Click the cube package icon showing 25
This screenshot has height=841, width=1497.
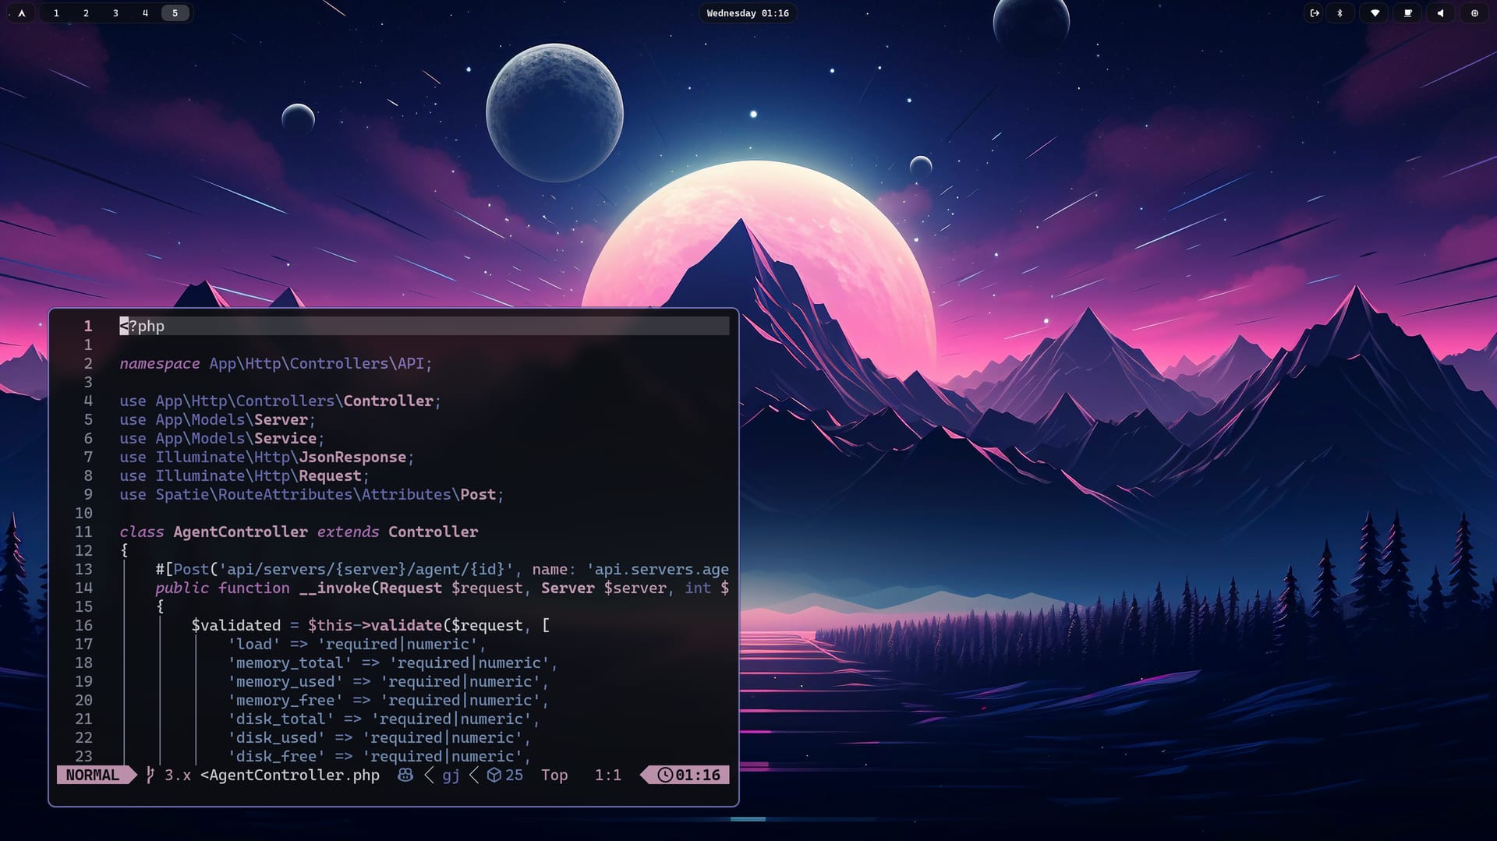coord(494,775)
